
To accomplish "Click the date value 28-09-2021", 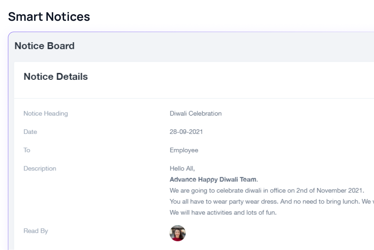I will pyautogui.click(x=186, y=132).
